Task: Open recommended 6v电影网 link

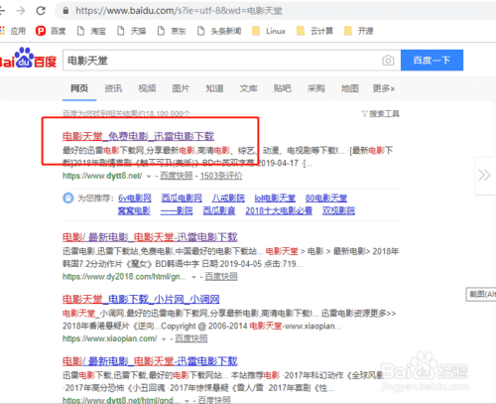Action: 135,199
